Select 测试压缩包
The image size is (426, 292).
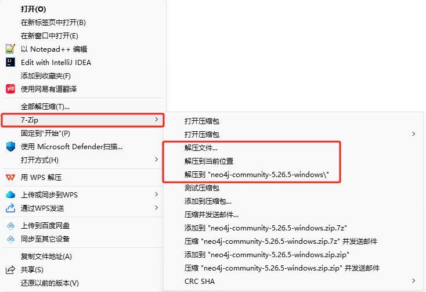[202, 188]
